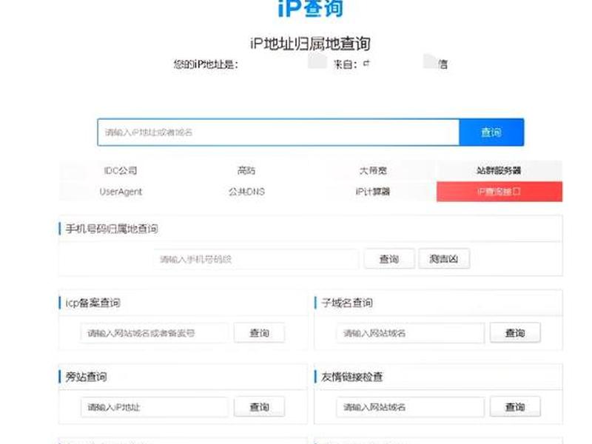Open the UserAgent tool link
The image size is (592, 444).
[x=121, y=192]
